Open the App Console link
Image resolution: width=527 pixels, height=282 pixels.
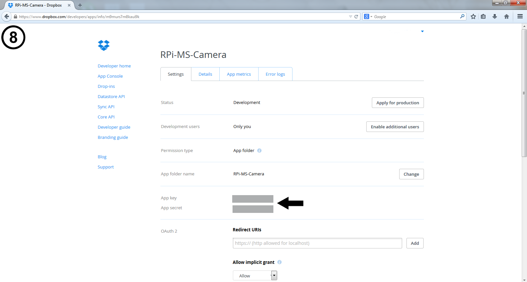point(110,76)
